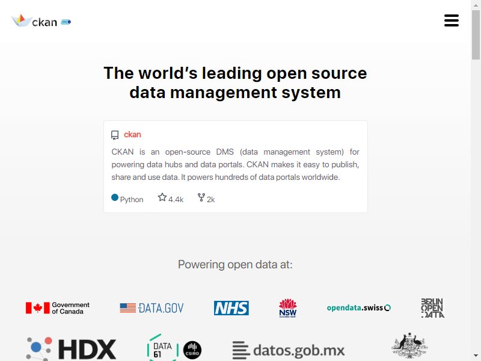
Task: Click the blue Python language dot
Action: 115,197
